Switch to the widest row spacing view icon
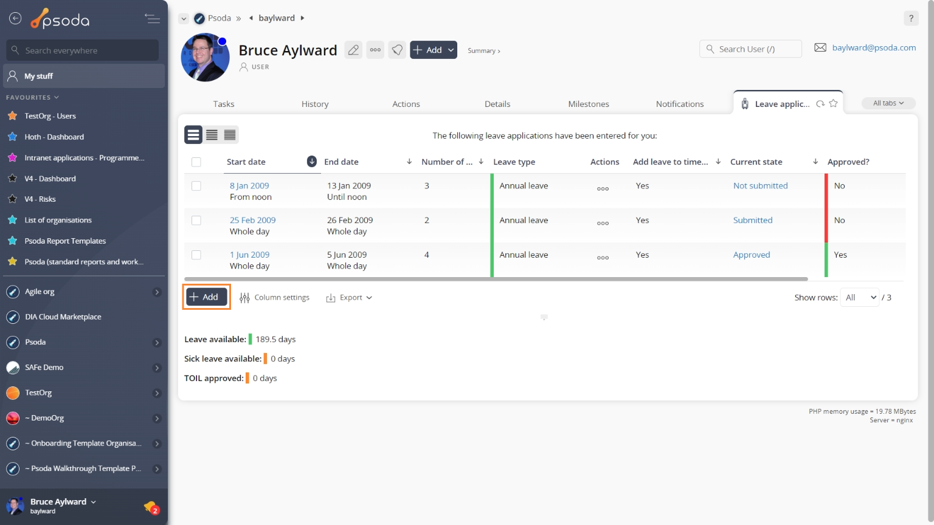The image size is (934, 525). (x=193, y=135)
